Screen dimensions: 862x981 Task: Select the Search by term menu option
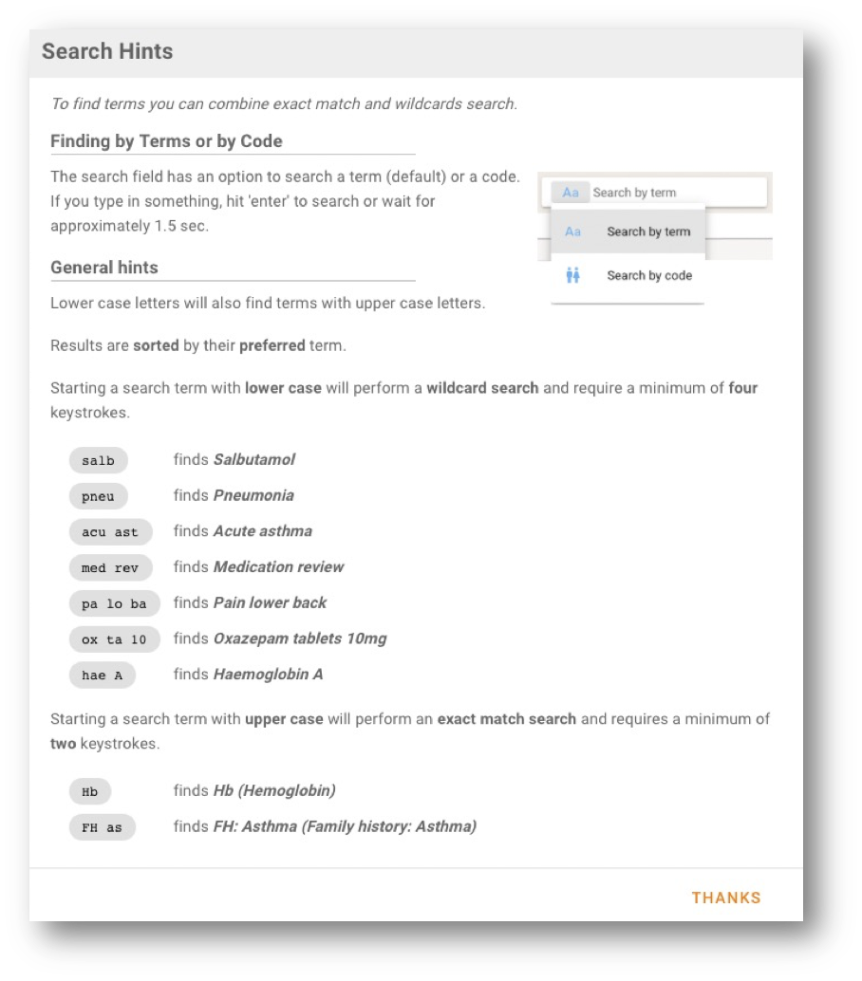pos(648,231)
